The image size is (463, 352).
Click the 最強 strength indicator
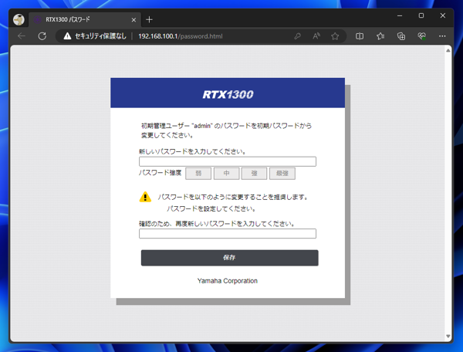[x=282, y=174]
